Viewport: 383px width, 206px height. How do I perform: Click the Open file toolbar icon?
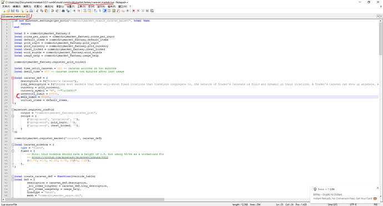coord(8,11)
